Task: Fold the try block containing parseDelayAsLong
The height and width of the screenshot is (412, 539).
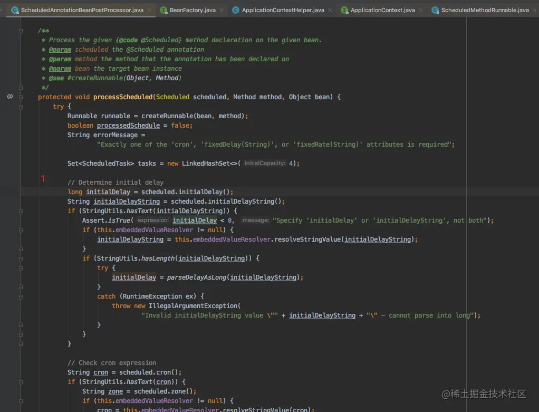Action: (x=21, y=268)
